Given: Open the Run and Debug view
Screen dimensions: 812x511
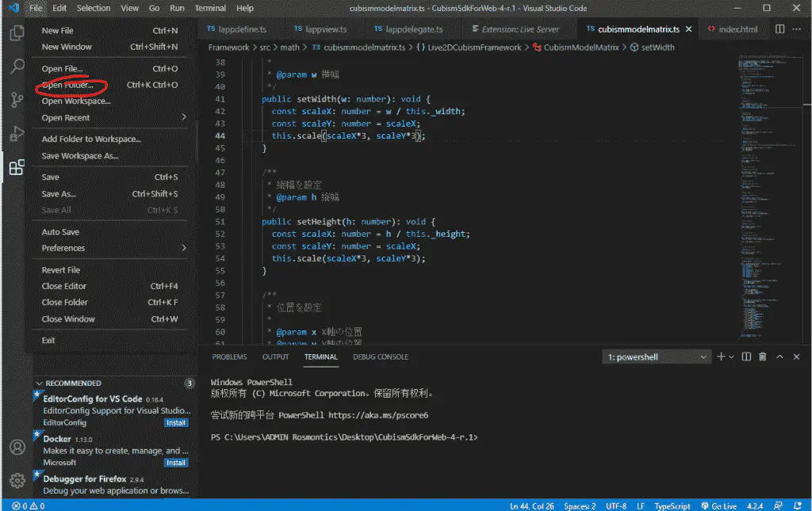Looking at the screenshot, I should pyautogui.click(x=17, y=133).
